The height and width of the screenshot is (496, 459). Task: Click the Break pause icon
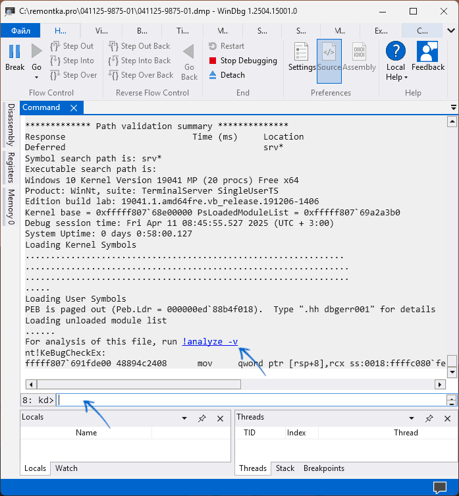click(x=14, y=51)
